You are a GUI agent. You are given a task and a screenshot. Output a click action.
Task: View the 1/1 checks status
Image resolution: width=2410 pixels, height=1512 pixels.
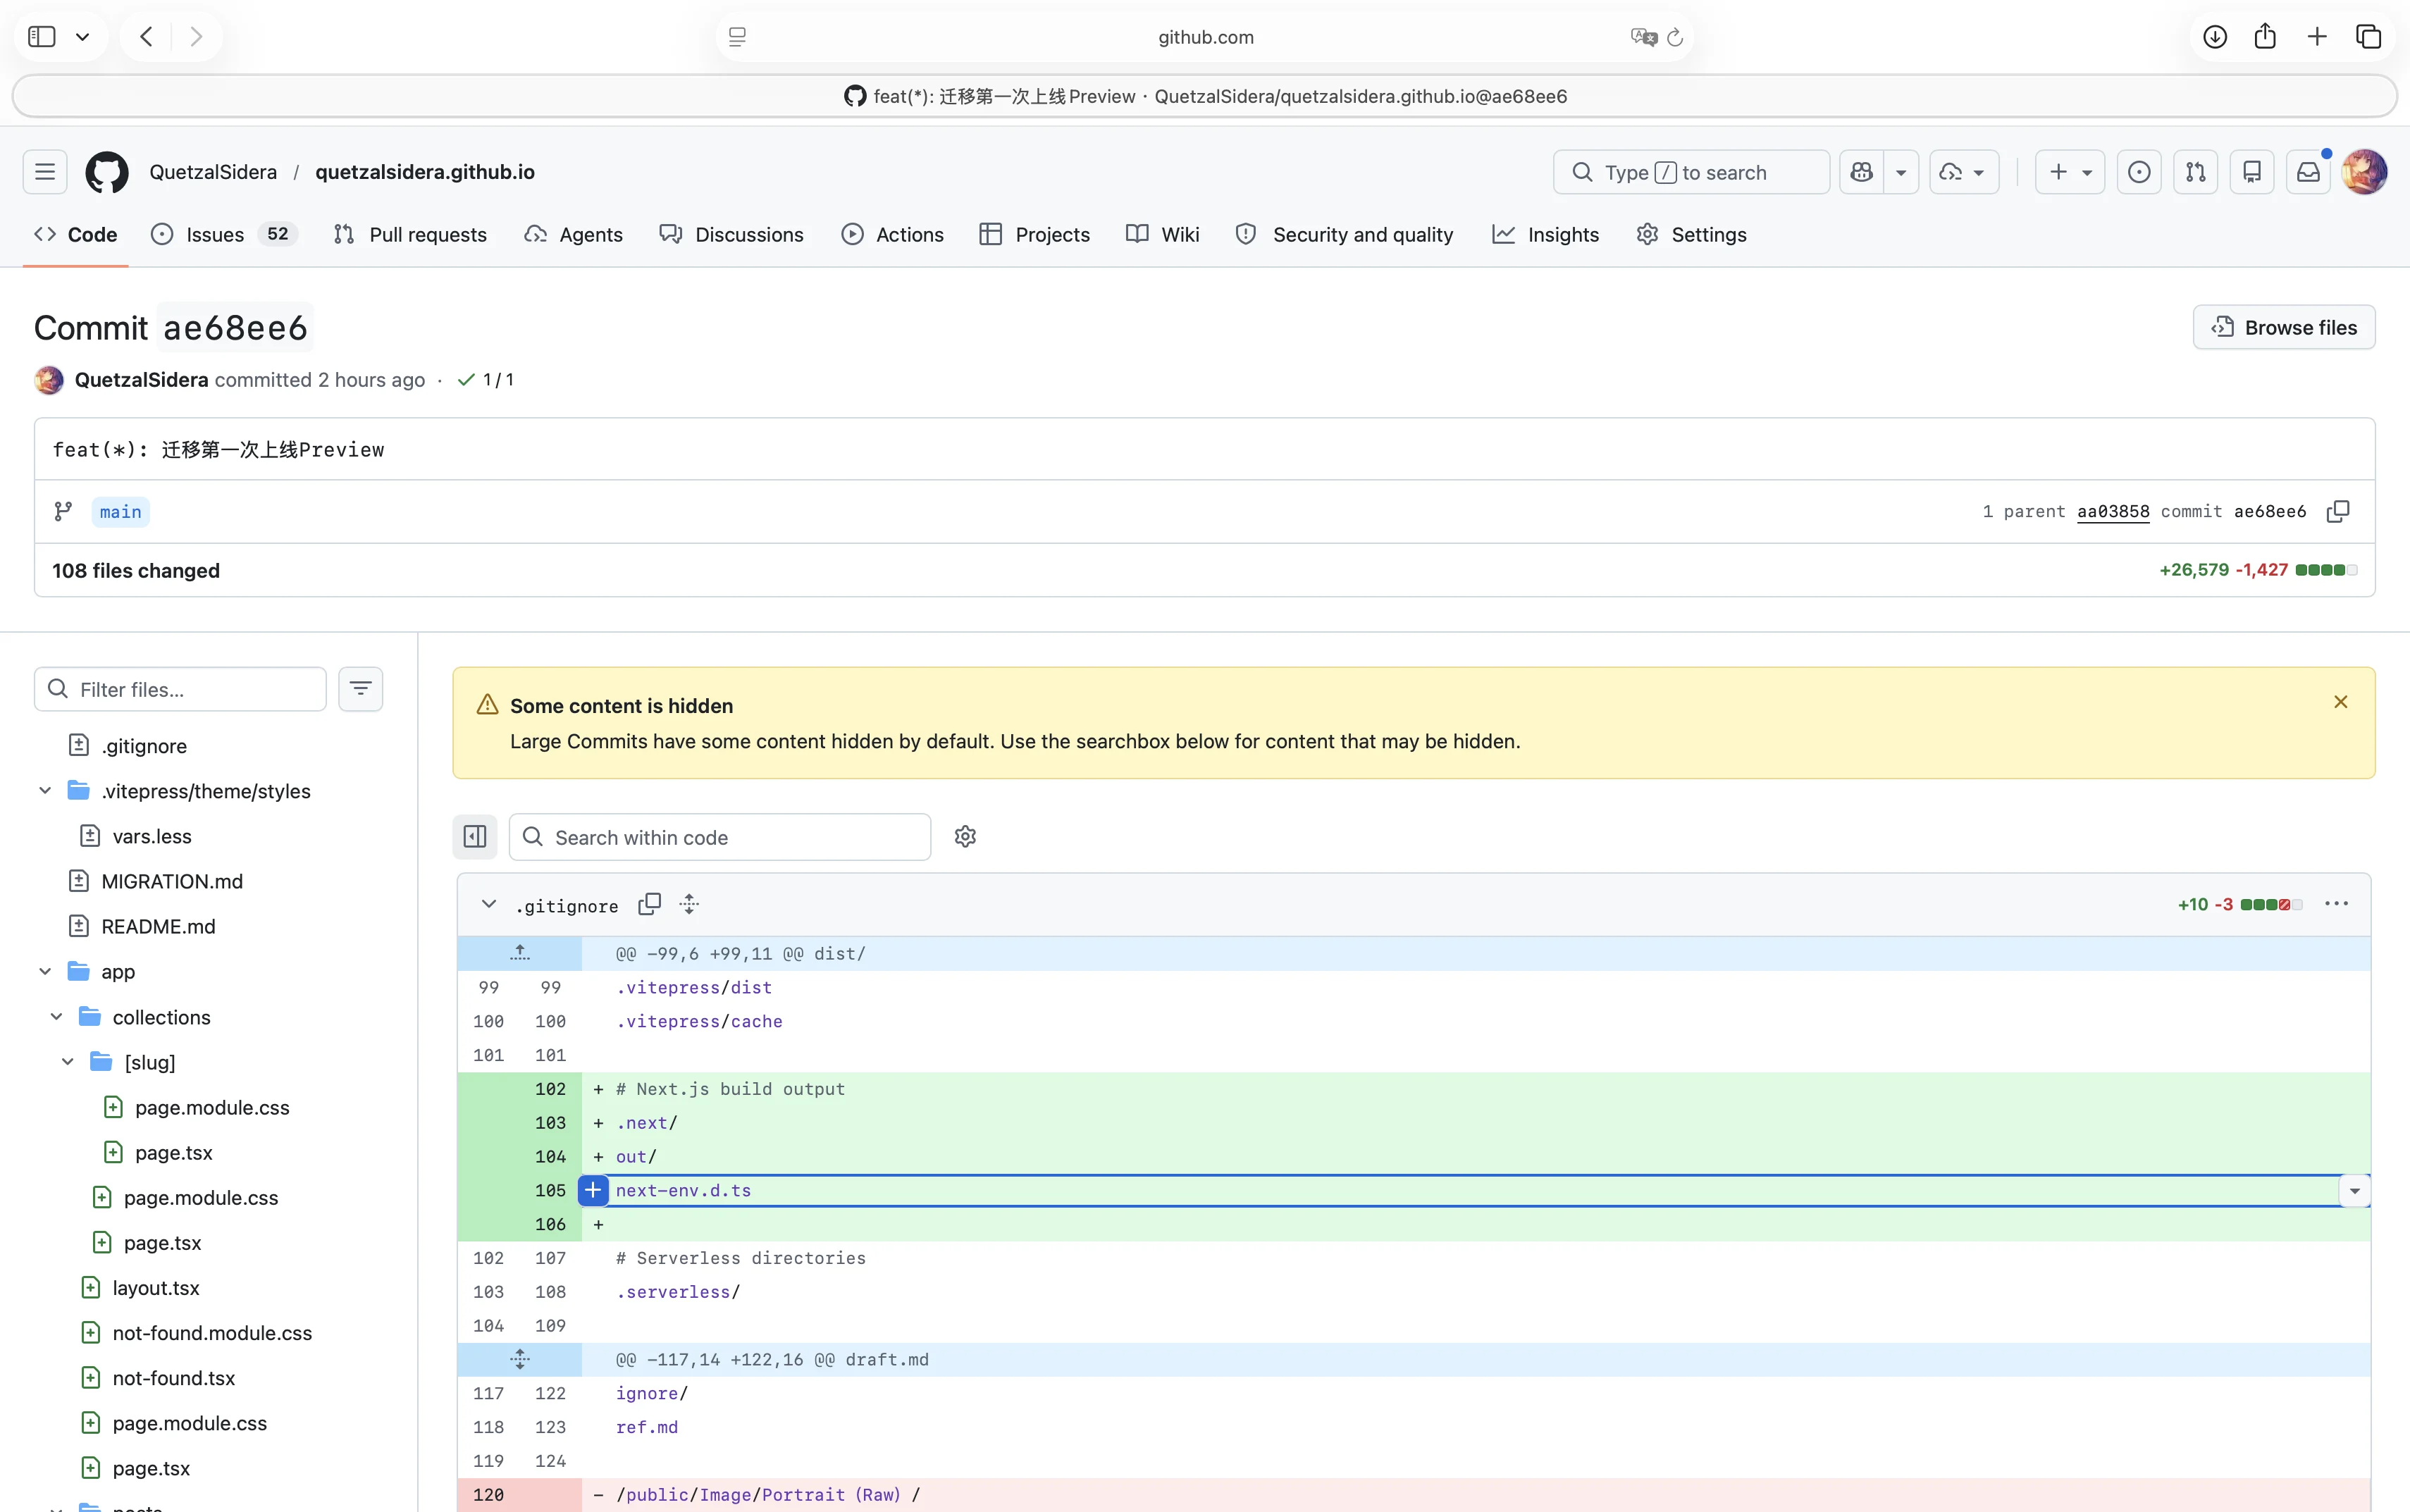coord(486,380)
